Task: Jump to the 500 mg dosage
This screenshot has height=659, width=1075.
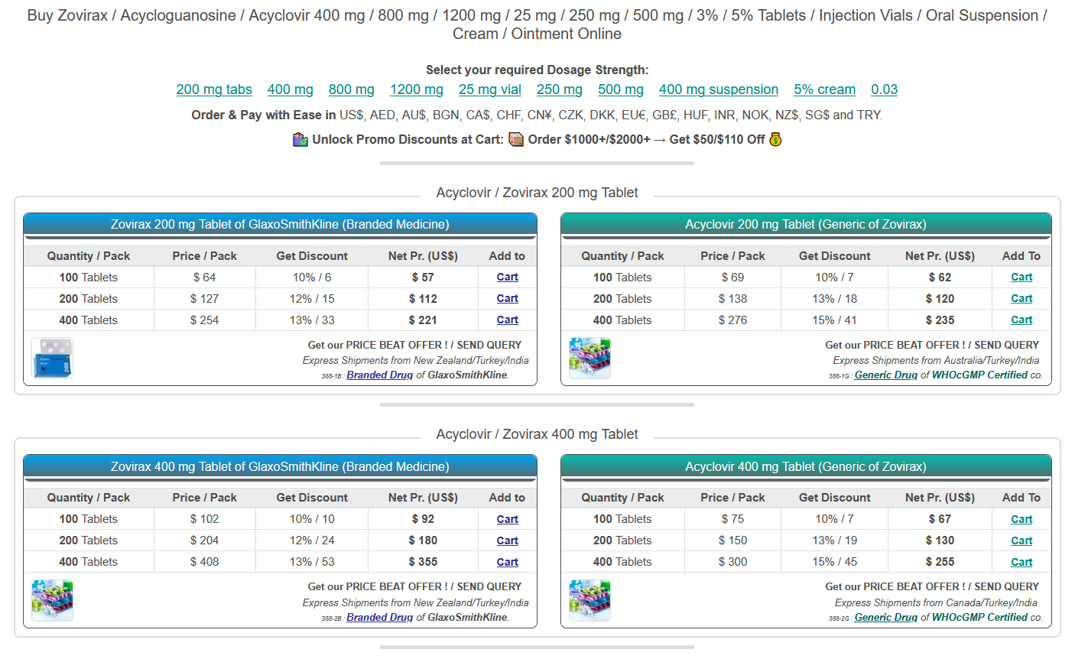Action: tap(621, 89)
